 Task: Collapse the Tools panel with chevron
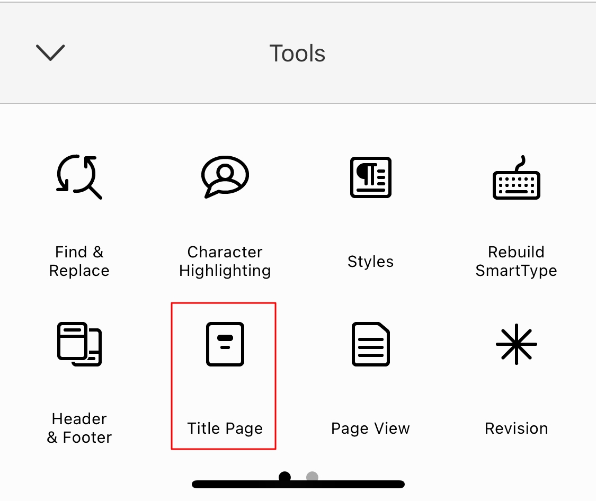point(50,52)
